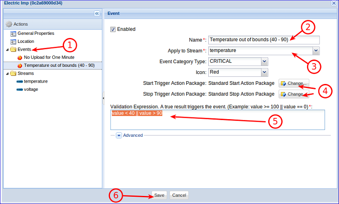
Task: Click the voltage stream icon
Action: point(20,90)
